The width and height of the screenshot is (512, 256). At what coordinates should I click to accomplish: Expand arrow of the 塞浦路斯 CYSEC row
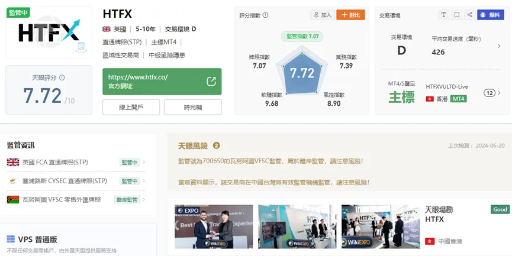tap(144, 181)
